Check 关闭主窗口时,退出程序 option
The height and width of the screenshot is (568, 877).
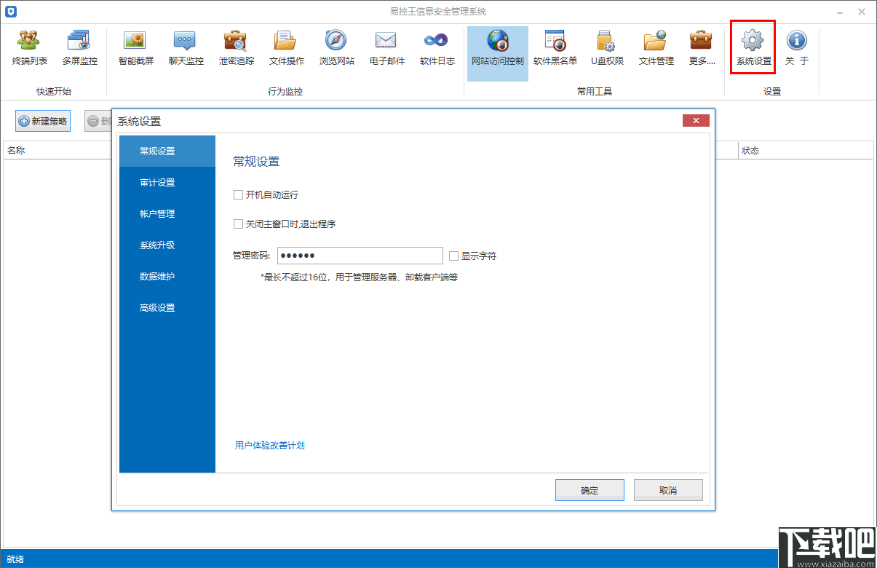pyautogui.click(x=238, y=224)
